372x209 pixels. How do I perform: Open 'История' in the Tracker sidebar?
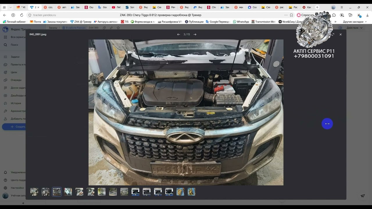click(16, 103)
